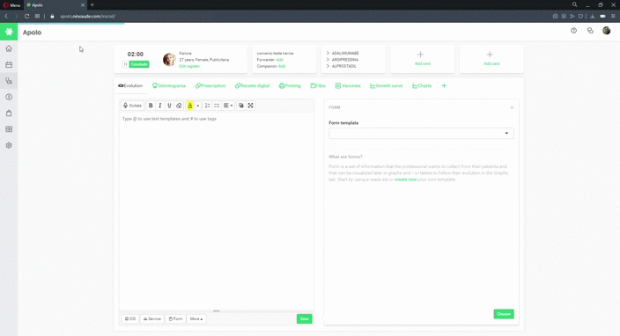Open the highlight color dropdown arrow
The width and height of the screenshot is (620, 336).
tap(197, 106)
